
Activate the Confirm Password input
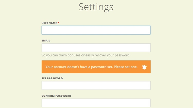[x=96, y=103]
